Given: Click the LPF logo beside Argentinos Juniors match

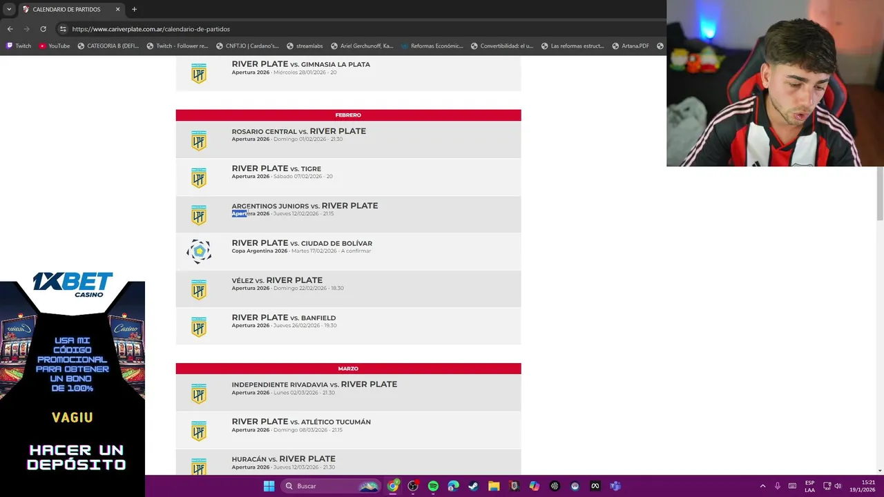Looking at the screenshot, I should tap(199, 215).
